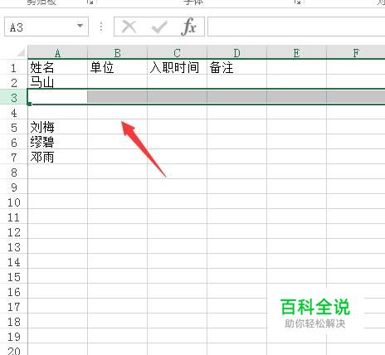This screenshot has width=385, height=355.
Task: Click cell containing 邓雨
Action: pos(57,157)
